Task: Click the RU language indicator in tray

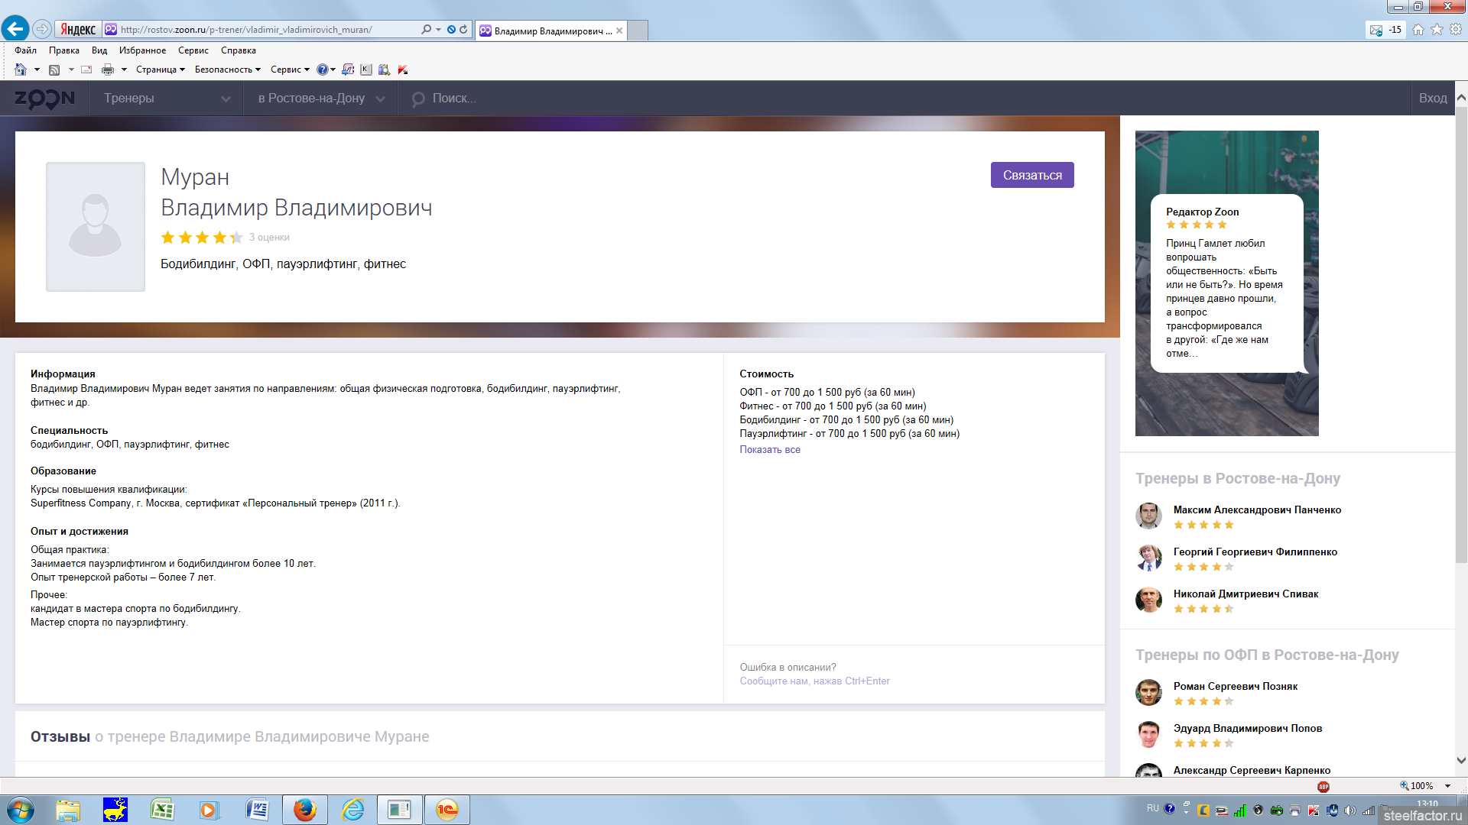Action: pos(1153,808)
